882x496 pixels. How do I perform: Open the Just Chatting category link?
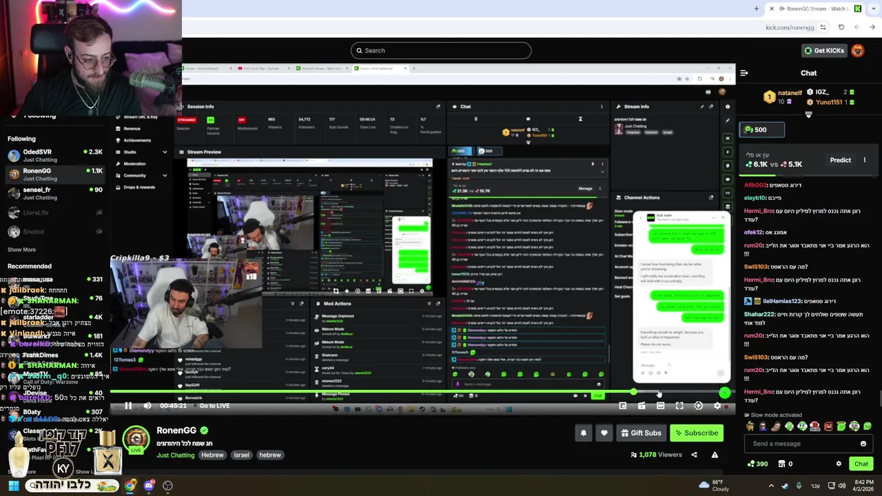click(175, 455)
